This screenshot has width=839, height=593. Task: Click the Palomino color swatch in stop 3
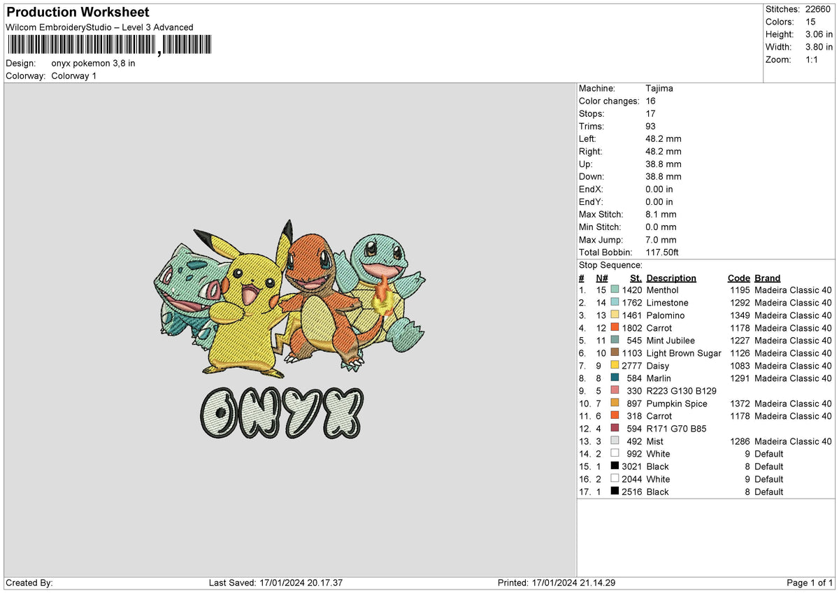click(615, 315)
